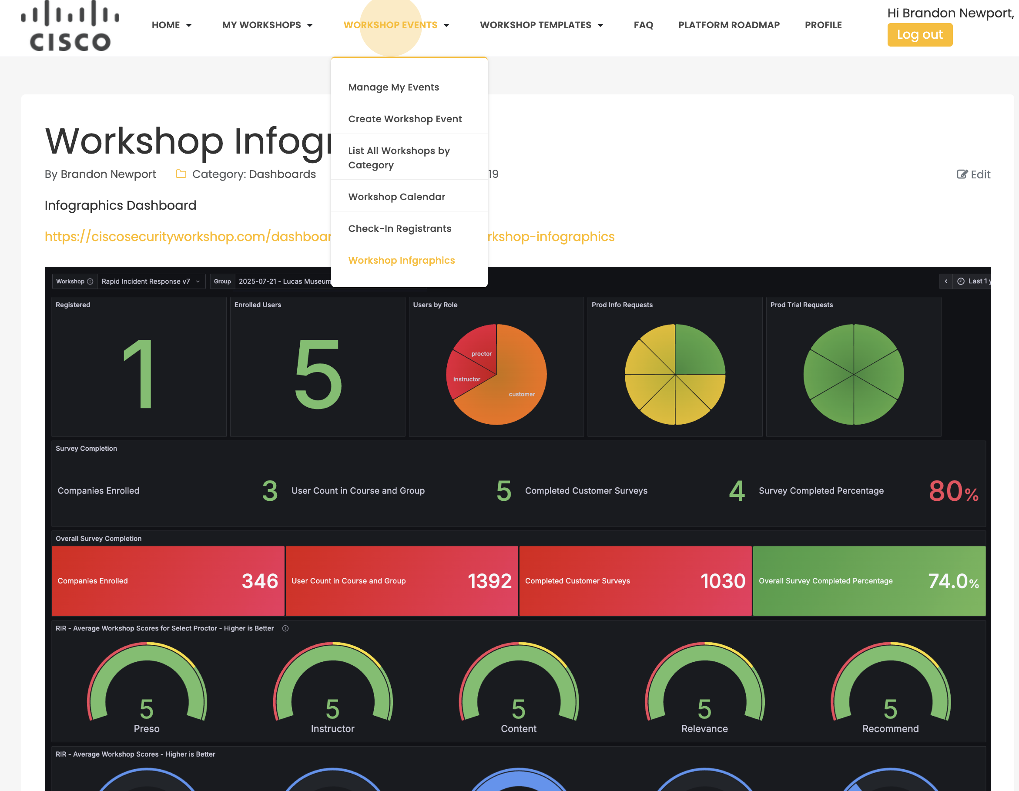Click the Log out button
This screenshot has height=791, width=1019.
pyautogui.click(x=919, y=35)
